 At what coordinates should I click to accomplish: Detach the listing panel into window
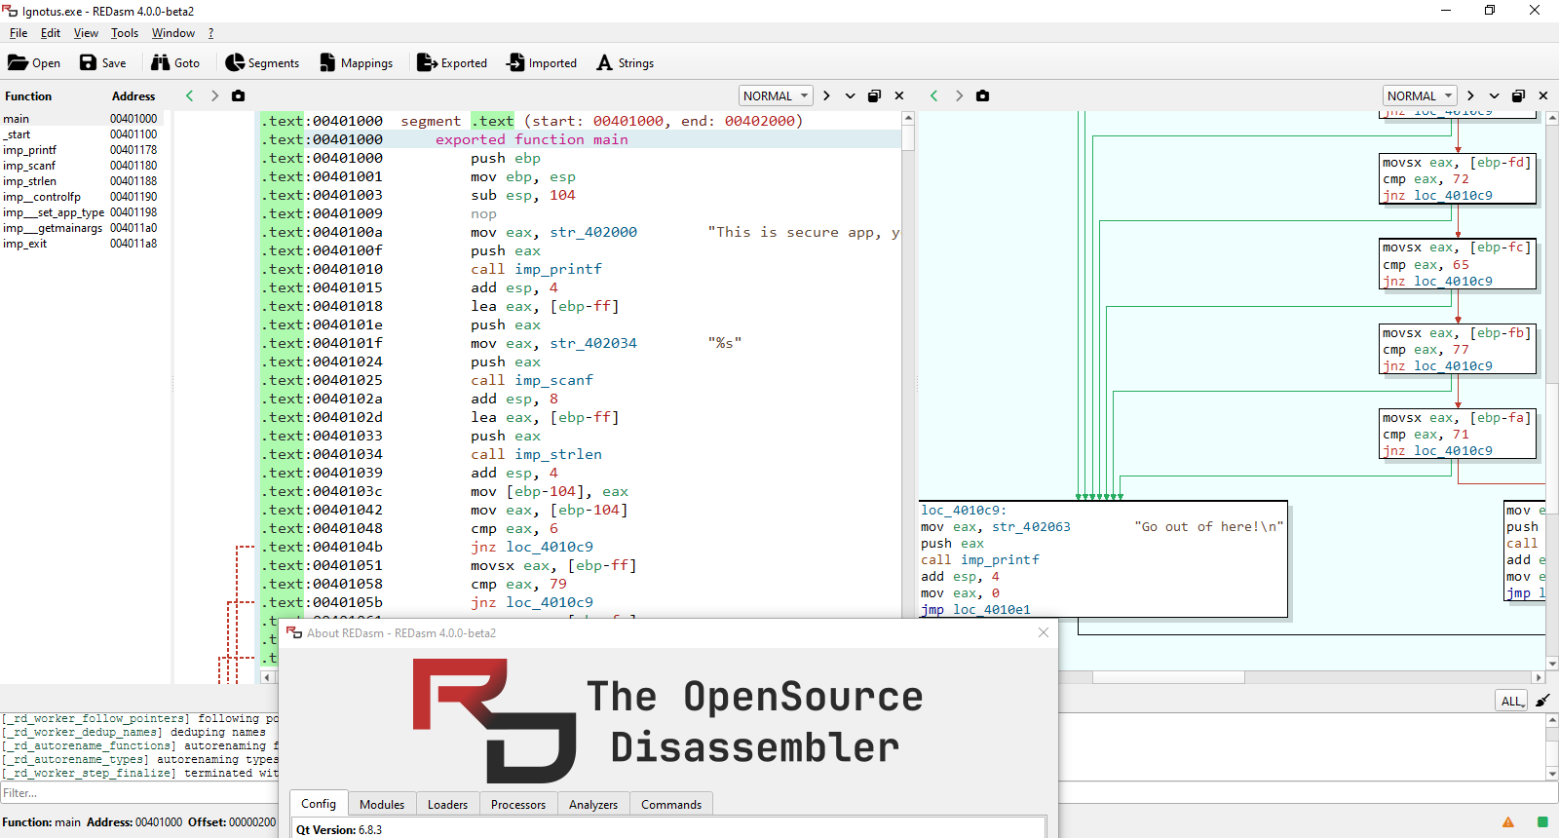pyautogui.click(x=874, y=95)
